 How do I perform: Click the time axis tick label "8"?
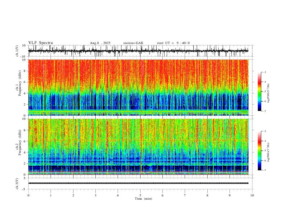tap(207, 195)
